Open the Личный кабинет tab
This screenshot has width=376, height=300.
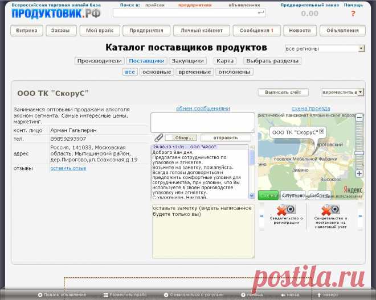[202, 31]
